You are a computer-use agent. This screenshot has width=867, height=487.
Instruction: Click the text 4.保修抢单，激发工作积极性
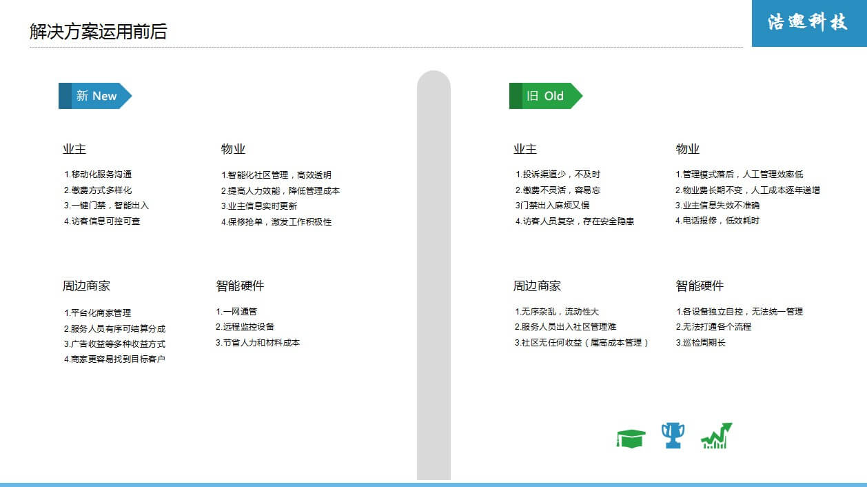coord(276,221)
